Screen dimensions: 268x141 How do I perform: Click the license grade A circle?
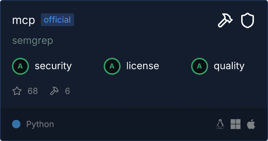point(112,66)
